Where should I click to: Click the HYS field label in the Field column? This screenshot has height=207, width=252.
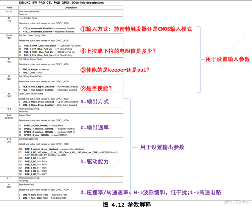click(9, 20)
